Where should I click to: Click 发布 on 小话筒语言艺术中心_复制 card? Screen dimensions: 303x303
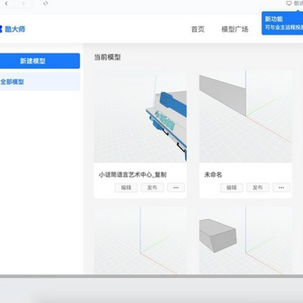tap(152, 188)
